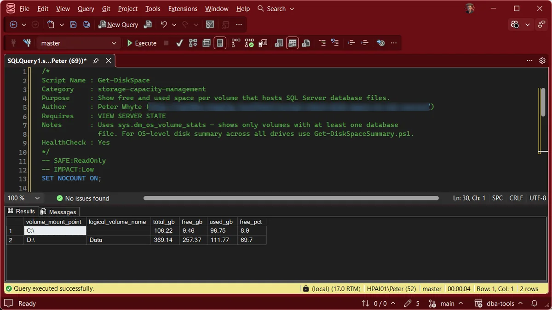Open the editor settings gear icon
This screenshot has width=552, height=310.
click(x=542, y=61)
